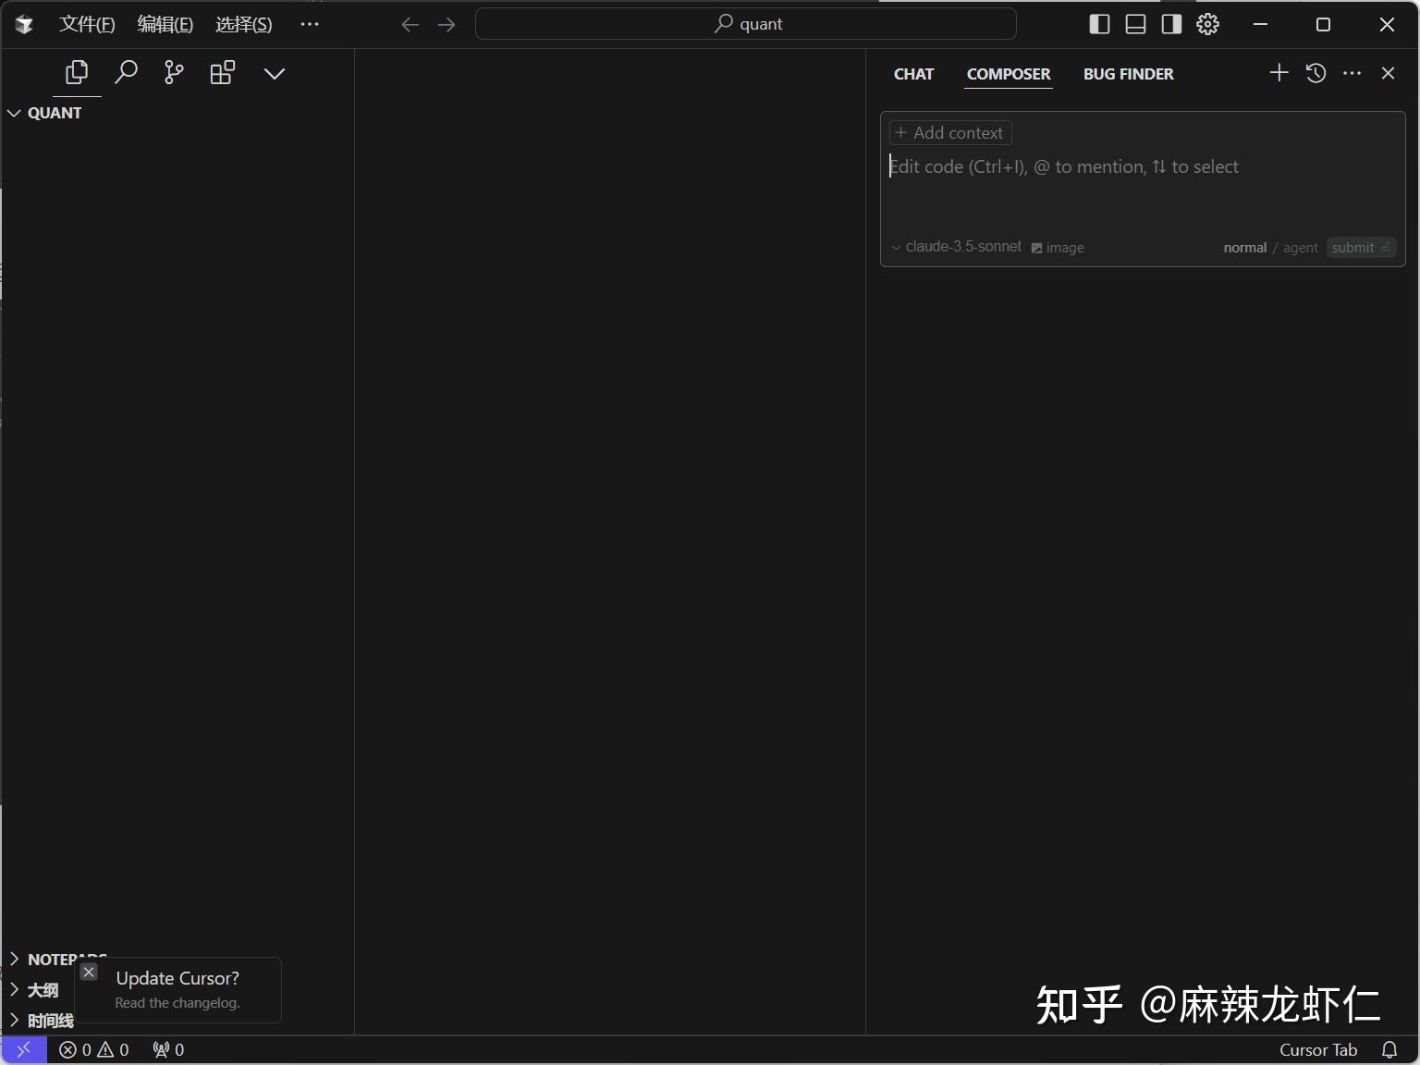The image size is (1420, 1065).
Task: Click Cursor Tab in status bar
Action: (x=1318, y=1049)
